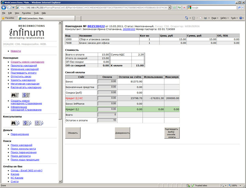The height and width of the screenshot is (188, 246).
Task: Click the Кредит (L) КС payment field
Action: [107, 98]
